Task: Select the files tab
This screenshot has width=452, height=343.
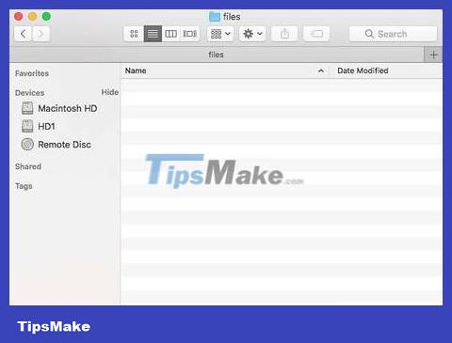Action: (x=217, y=55)
